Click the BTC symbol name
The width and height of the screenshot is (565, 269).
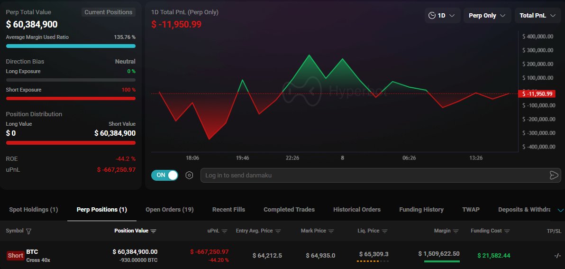[x=32, y=252]
